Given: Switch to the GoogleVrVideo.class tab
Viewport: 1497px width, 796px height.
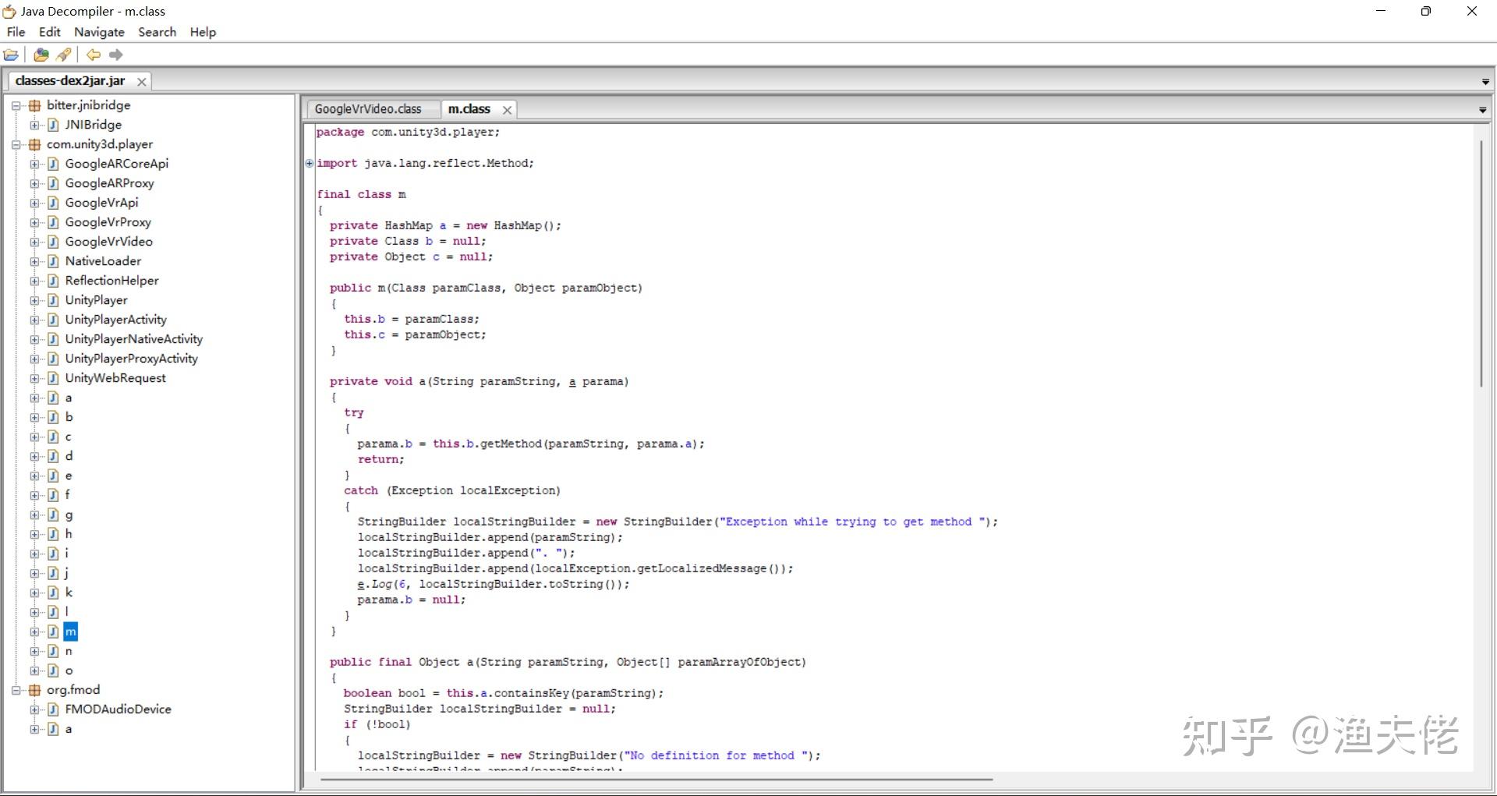Looking at the screenshot, I should tap(368, 109).
